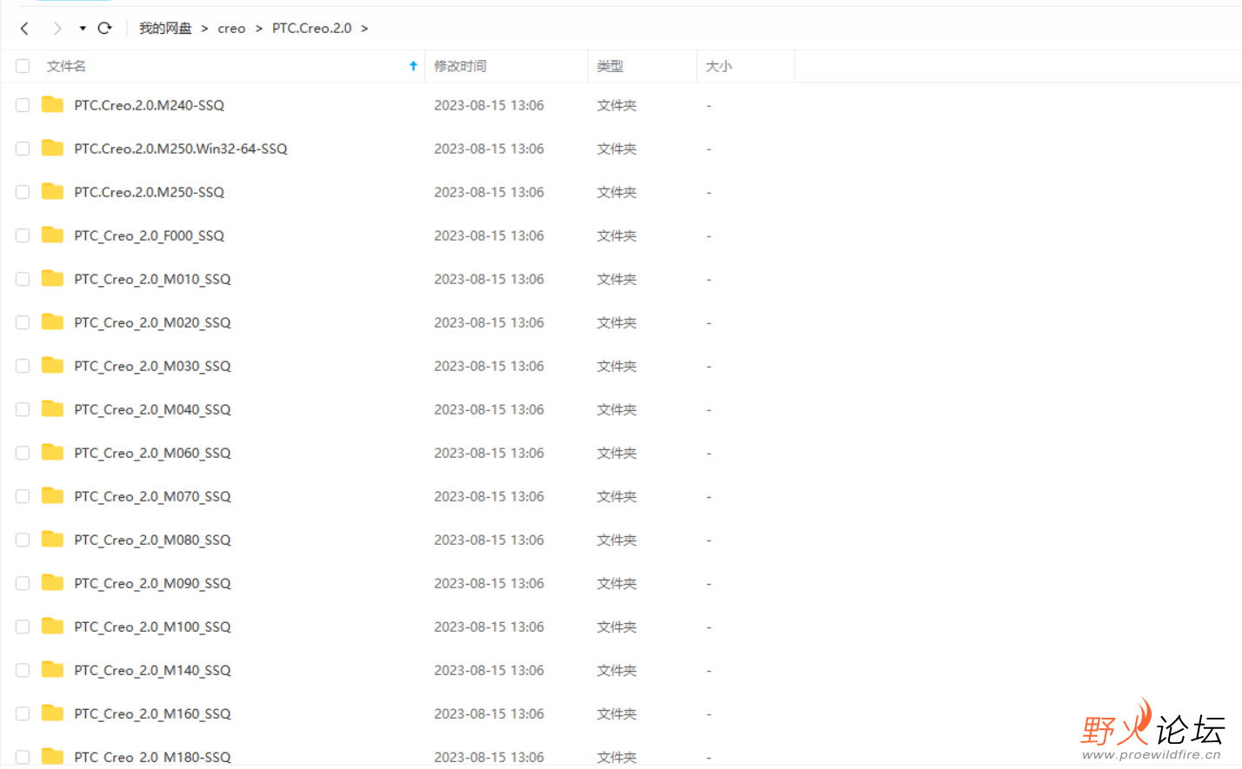
Task: Select folder name PTC_Creo_2.0_M030_SSQ
Action: (x=152, y=367)
